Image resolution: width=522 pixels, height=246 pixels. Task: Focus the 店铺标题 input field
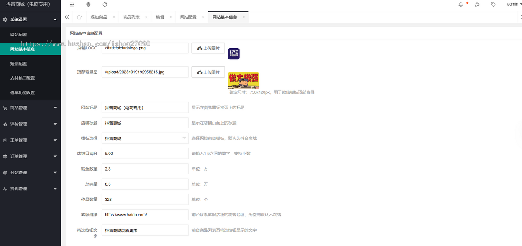click(x=145, y=123)
